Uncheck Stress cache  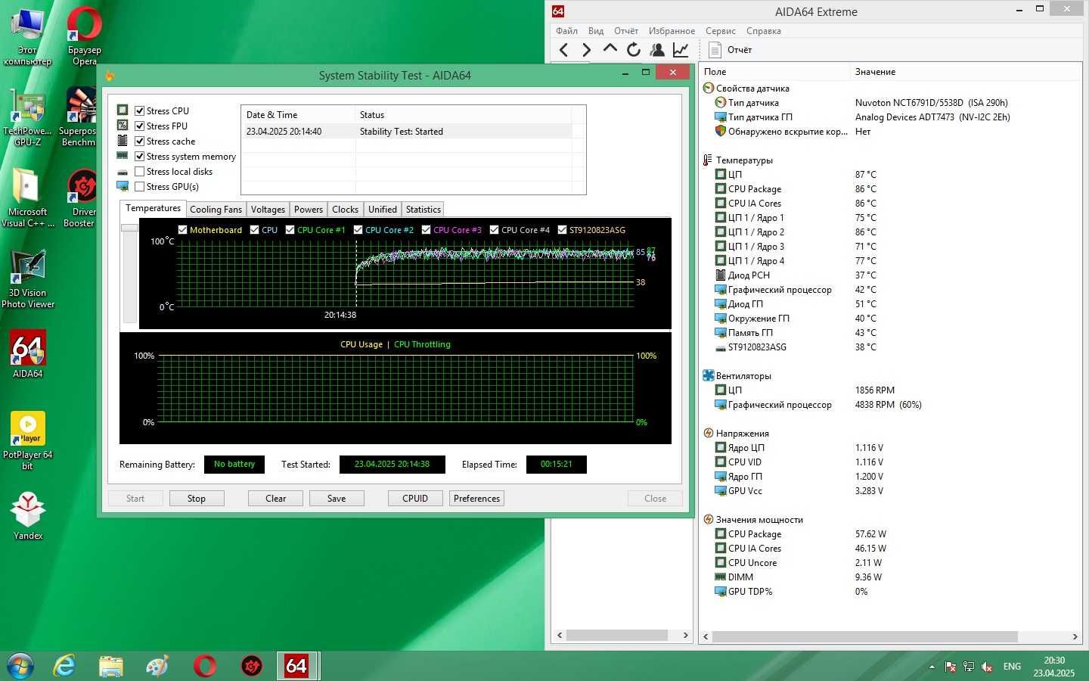pos(139,141)
